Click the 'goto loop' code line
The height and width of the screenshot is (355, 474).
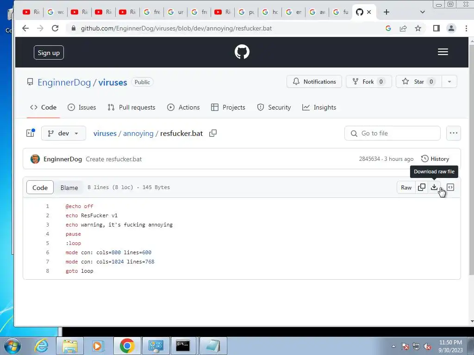pos(80,271)
